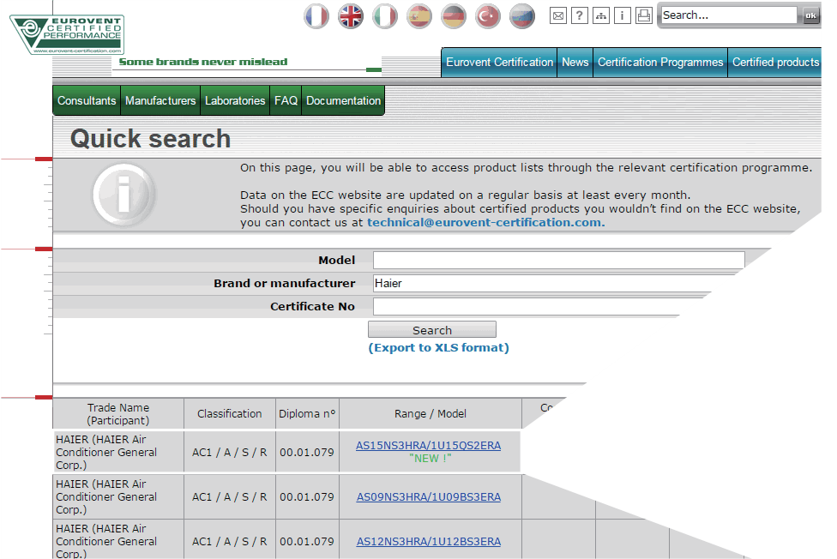Viewport: 837px width, 559px height.
Task: Click the Trade Name (Participant) column header
Action: click(x=118, y=414)
